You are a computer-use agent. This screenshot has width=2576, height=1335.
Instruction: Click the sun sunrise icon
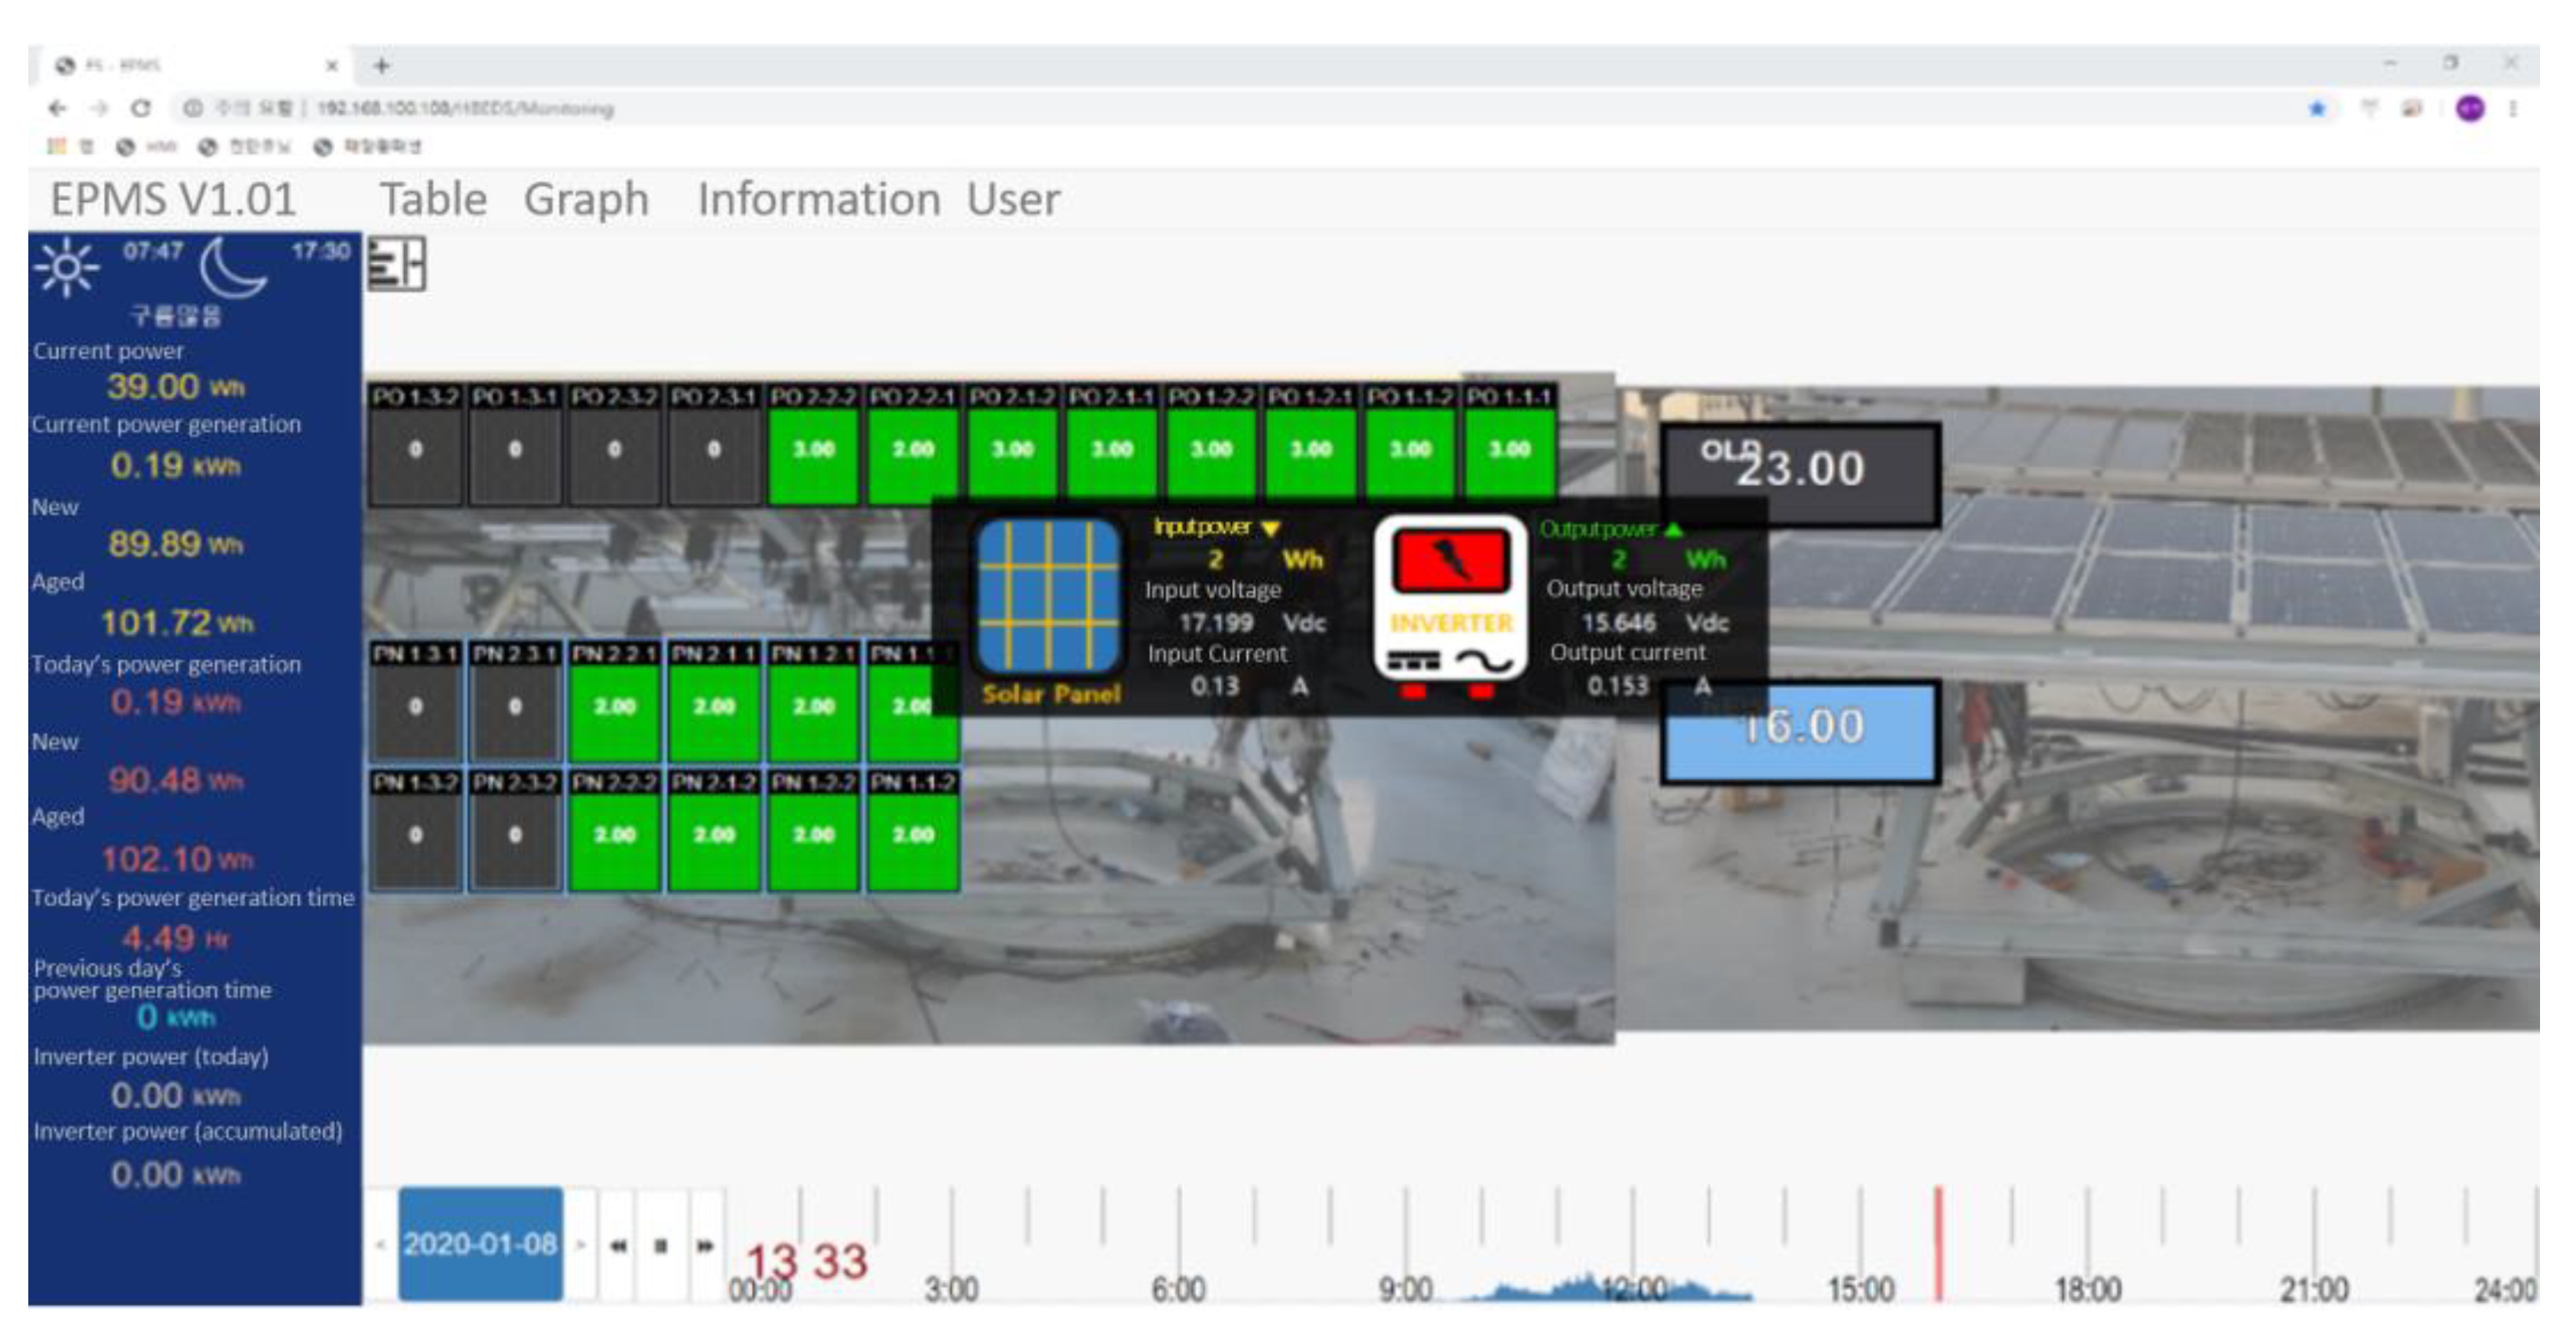click(66, 267)
